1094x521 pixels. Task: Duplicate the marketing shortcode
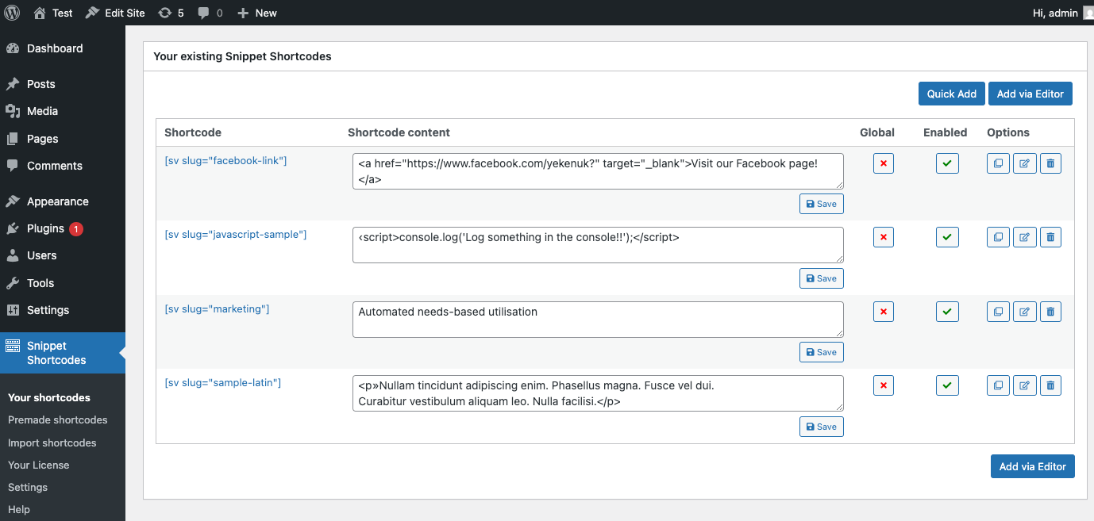coord(998,312)
